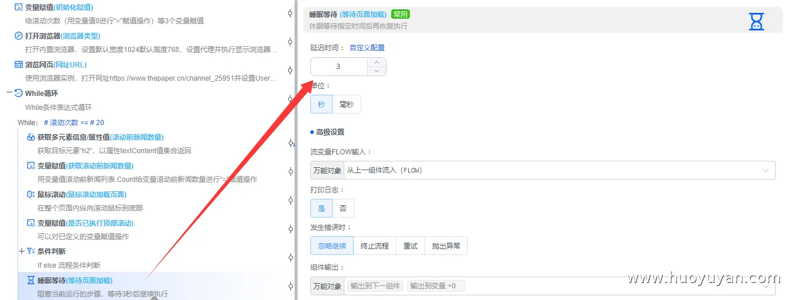Click the large blue hourglass icon in header
The image size is (787, 300).
757,21
